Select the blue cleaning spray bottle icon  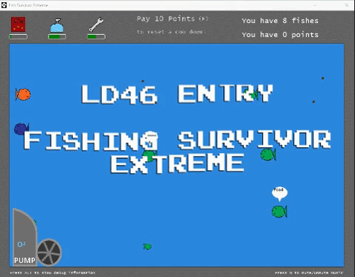(57, 26)
